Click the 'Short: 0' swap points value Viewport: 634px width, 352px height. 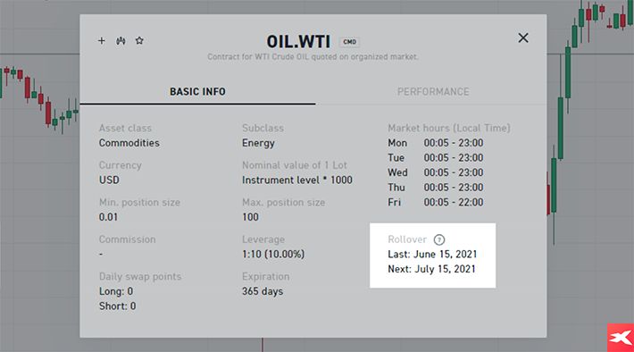[118, 306]
